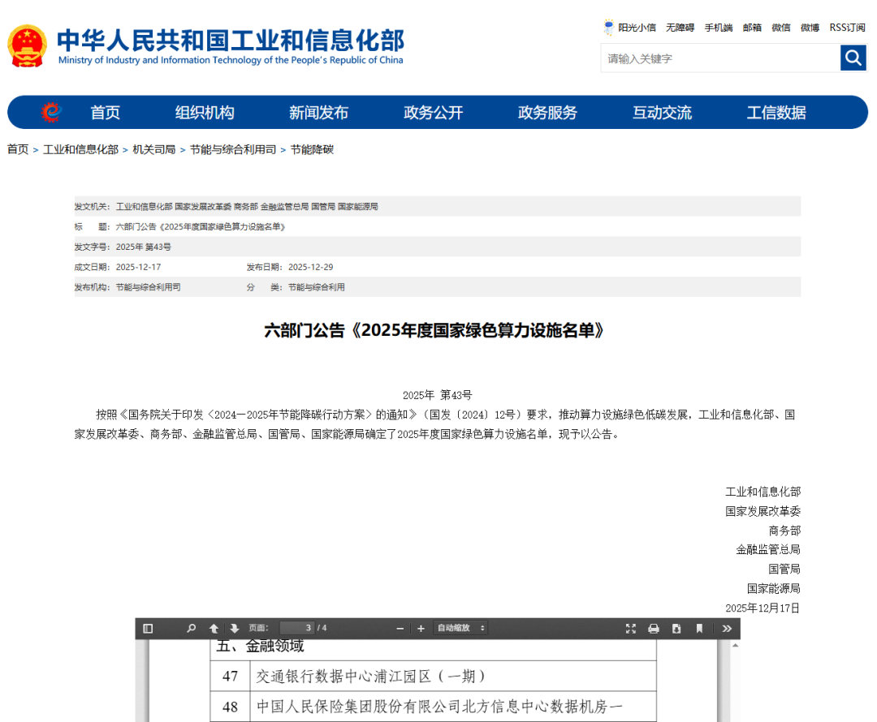The height and width of the screenshot is (722, 877).
Task: Zoom in the PDF page
Action: coord(421,628)
